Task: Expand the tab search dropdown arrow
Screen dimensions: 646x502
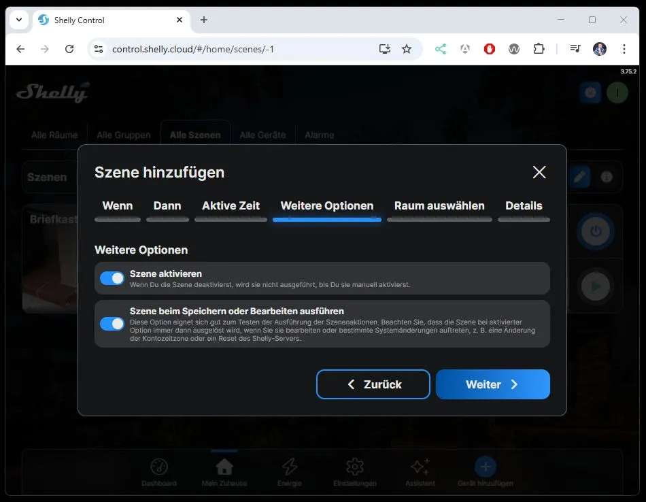Action: coord(19,20)
